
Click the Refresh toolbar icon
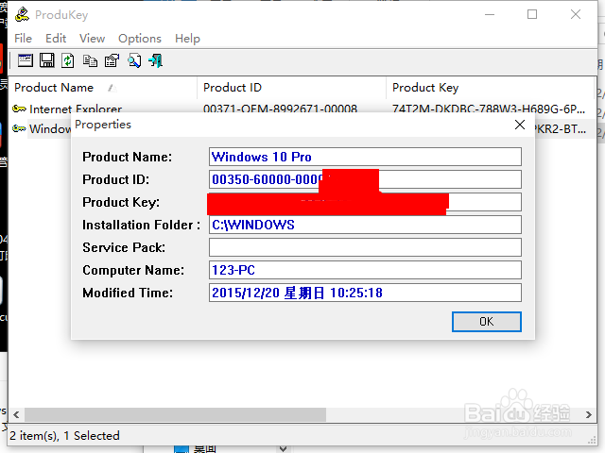(68, 60)
